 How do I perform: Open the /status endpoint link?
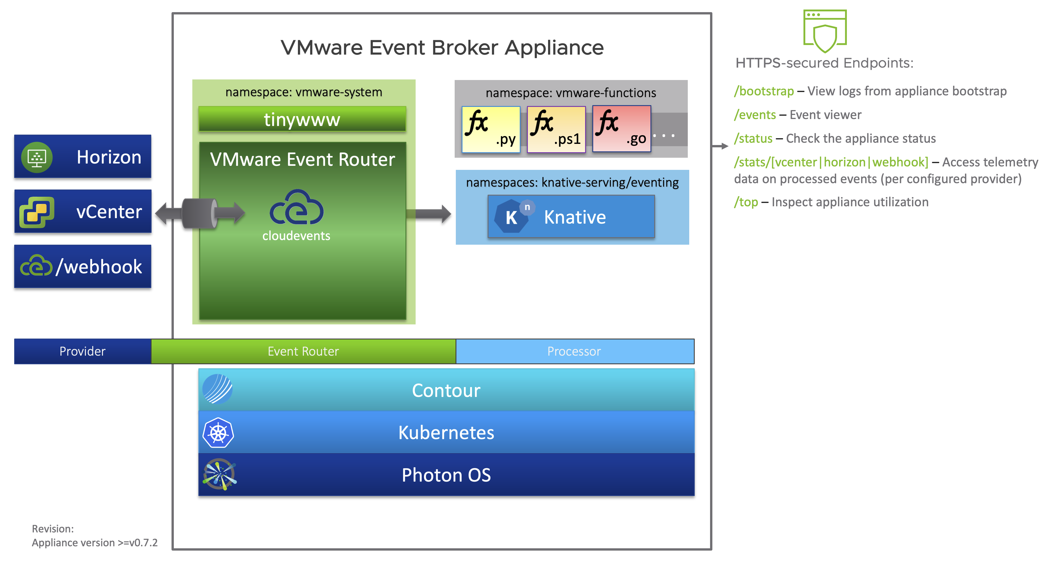(753, 138)
